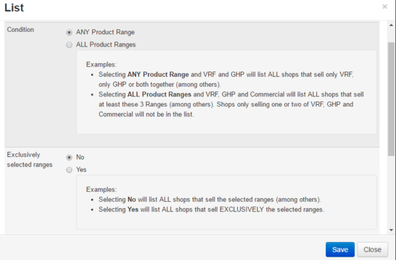Select the No radio button for exclusive ranges

point(69,157)
